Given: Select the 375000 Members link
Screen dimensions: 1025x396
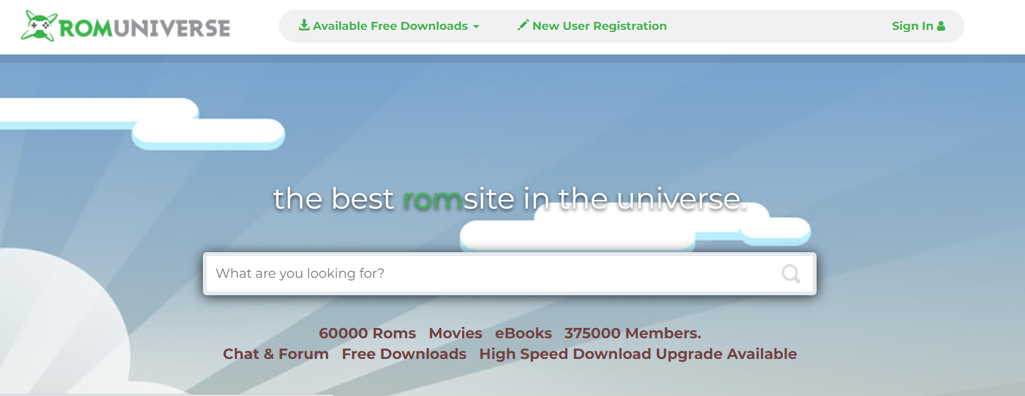Looking at the screenshot, I should point(632,333).
